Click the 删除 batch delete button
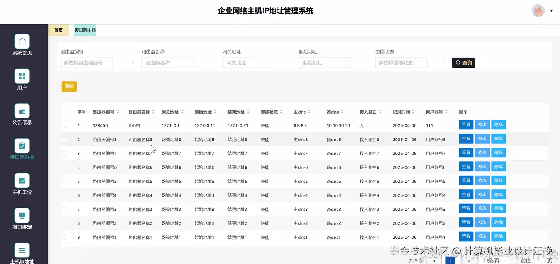This screenshot has height=264, width=560. coord(69,86)
